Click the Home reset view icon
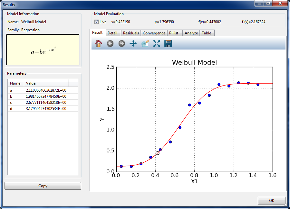 98,44
